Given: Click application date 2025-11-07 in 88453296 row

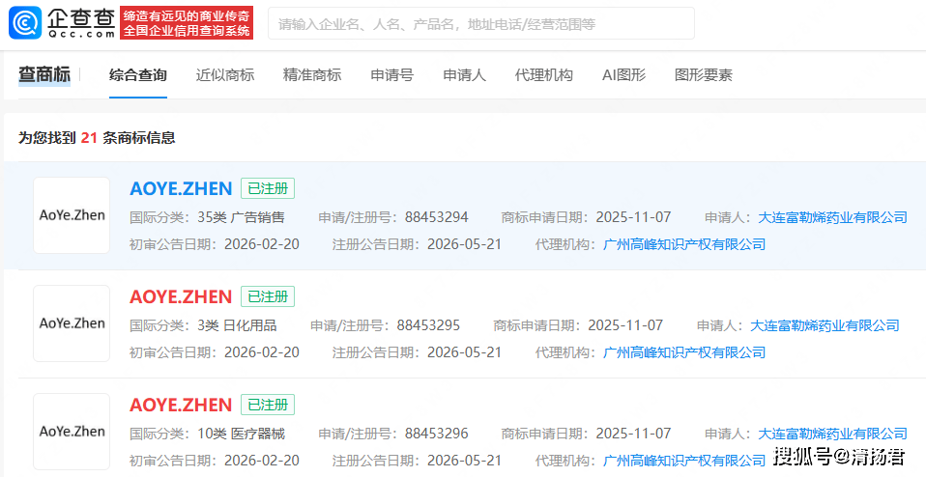Looking at the screenshot, I should pos(634,434).
